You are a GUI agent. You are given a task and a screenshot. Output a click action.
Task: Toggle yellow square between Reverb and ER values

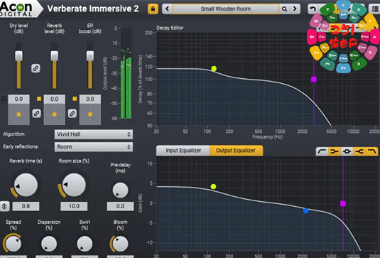click(x=75, y=99)
